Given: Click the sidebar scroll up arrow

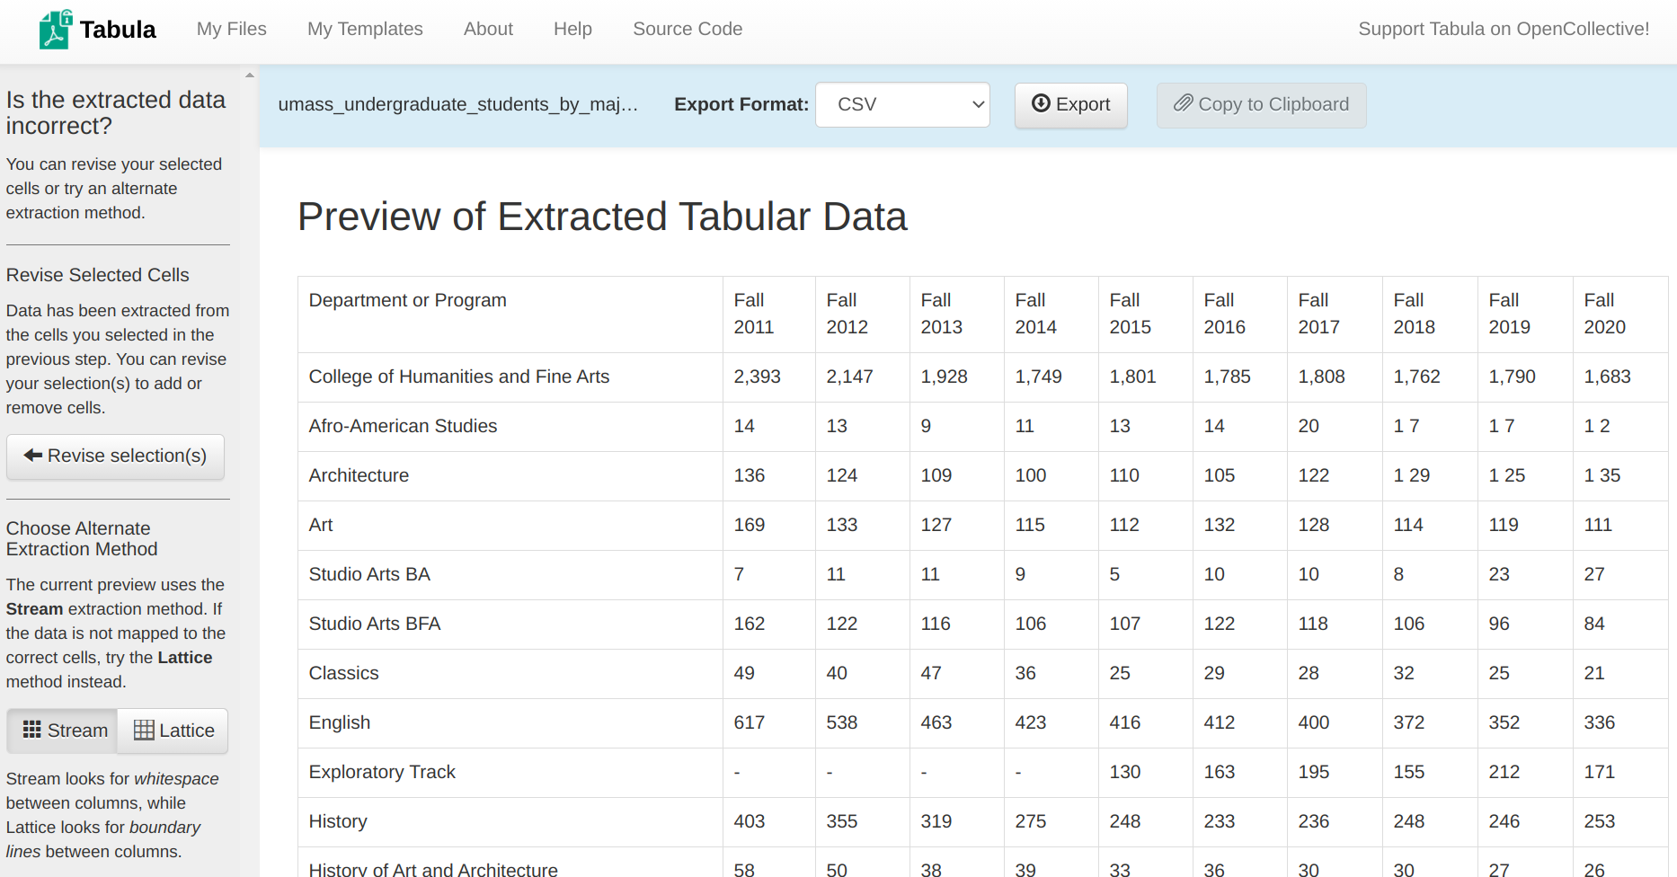Looking at the screenshot, I should point(250,75).
